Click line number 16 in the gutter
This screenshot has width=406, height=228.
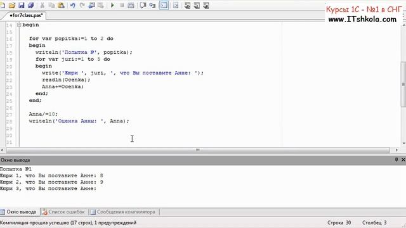pos(10,39)
